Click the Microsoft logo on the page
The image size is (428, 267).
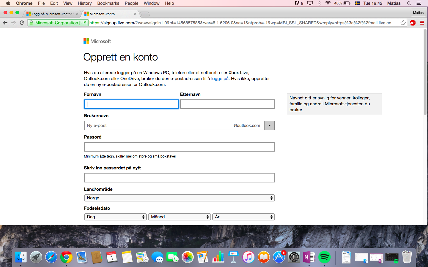[x=97, y=41]
